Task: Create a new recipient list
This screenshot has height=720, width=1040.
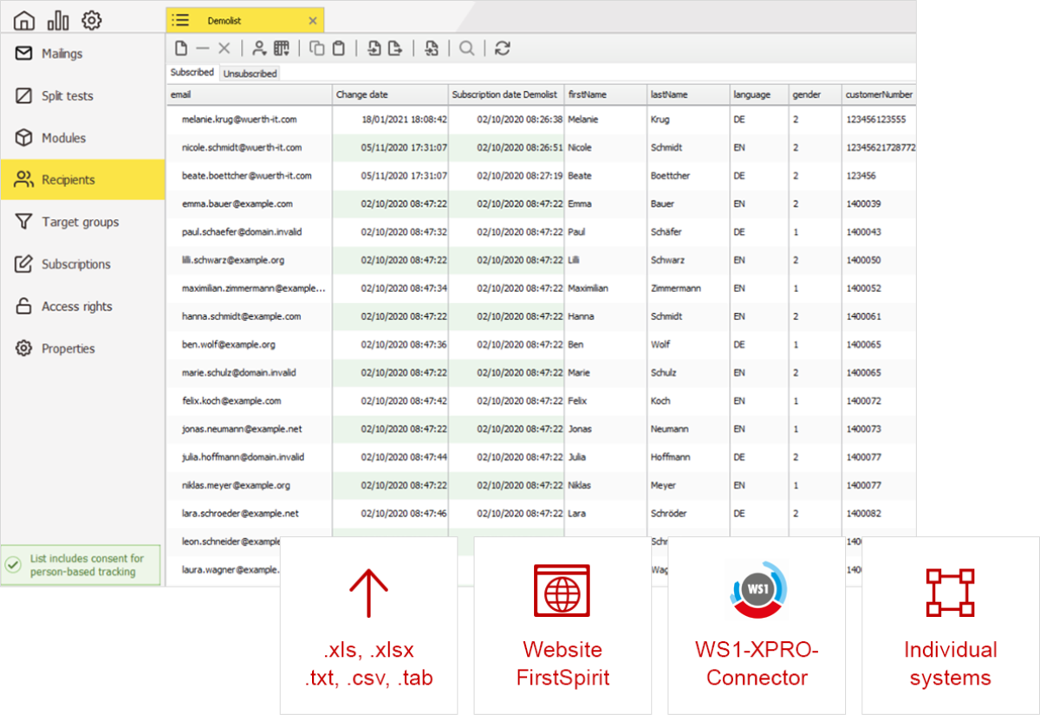Action: pyautogui.click(x=182, y=49)
